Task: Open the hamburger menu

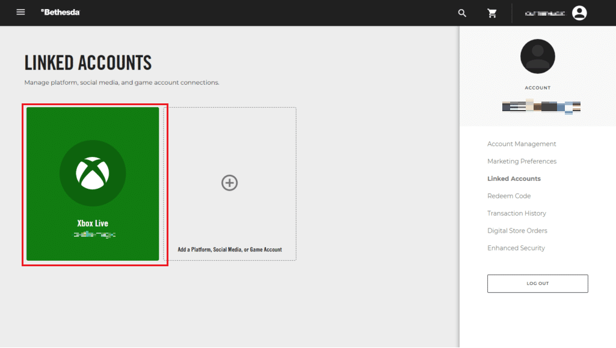Action: pos(20,12)
